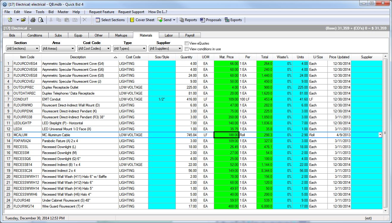Image resolution: width=392 pixels, height=223 pixels.
Task: Open the folder icon in the toolbar
Action: pos(23,20)
